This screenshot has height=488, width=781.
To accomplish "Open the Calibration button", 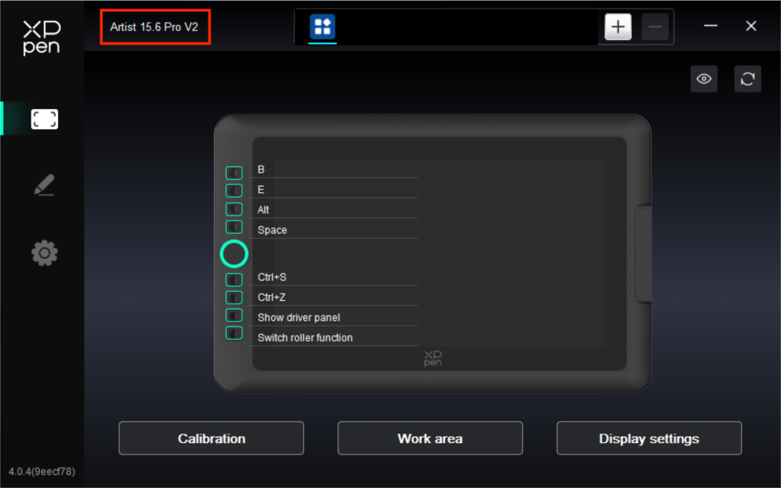I will pos(211,438).
